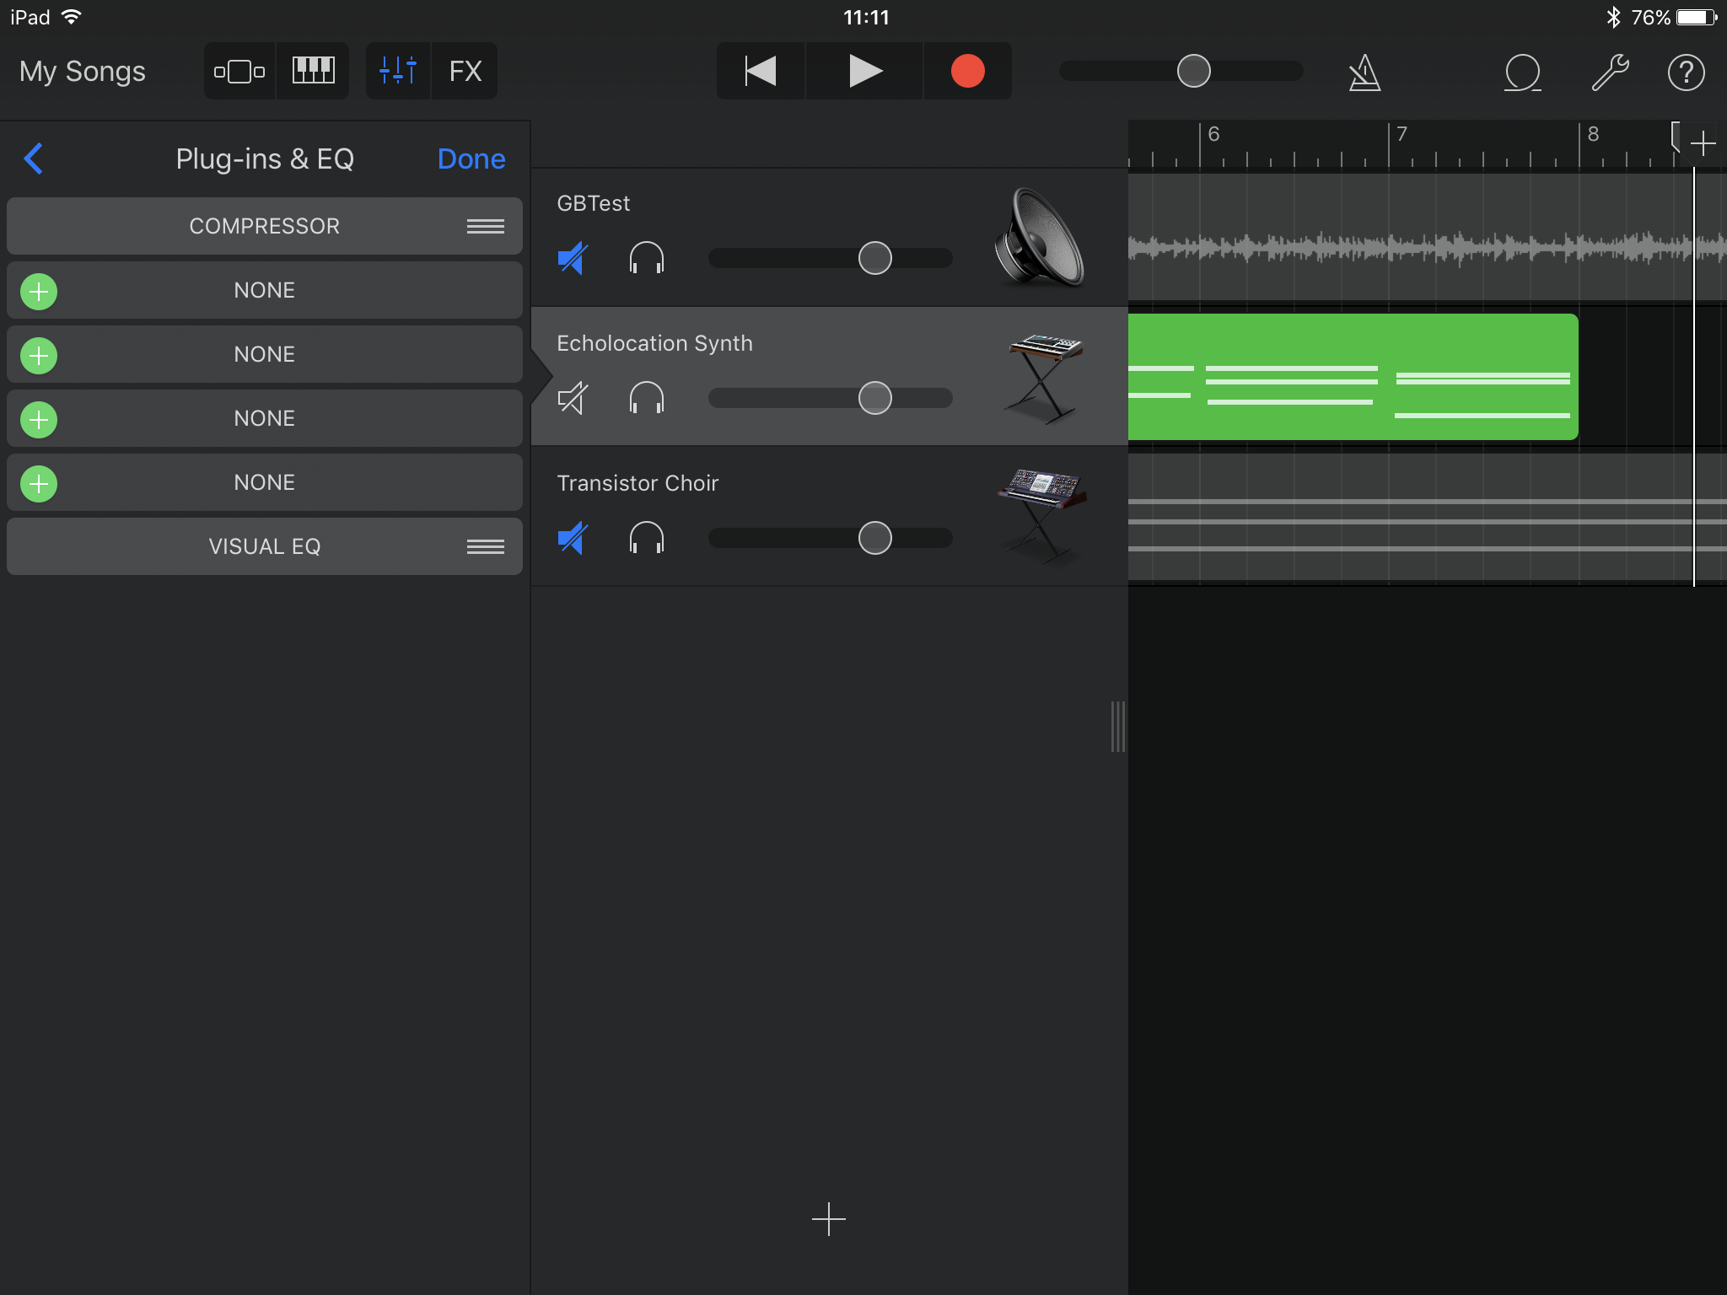1727x1295 pixels.
Task: Select the Transistor Choir synthesizer icon
Action: tap(1042, 516)
